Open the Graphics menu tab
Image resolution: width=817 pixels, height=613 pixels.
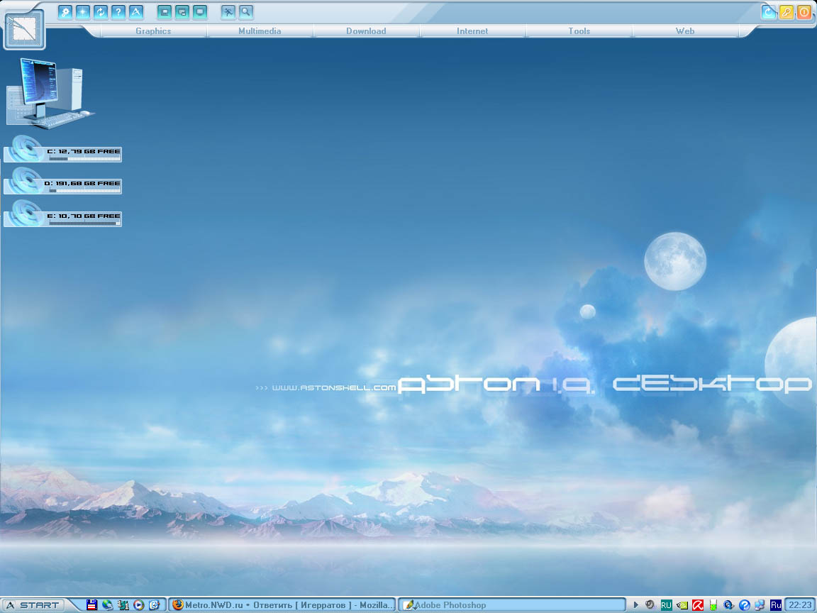click(x=153, y=31)
